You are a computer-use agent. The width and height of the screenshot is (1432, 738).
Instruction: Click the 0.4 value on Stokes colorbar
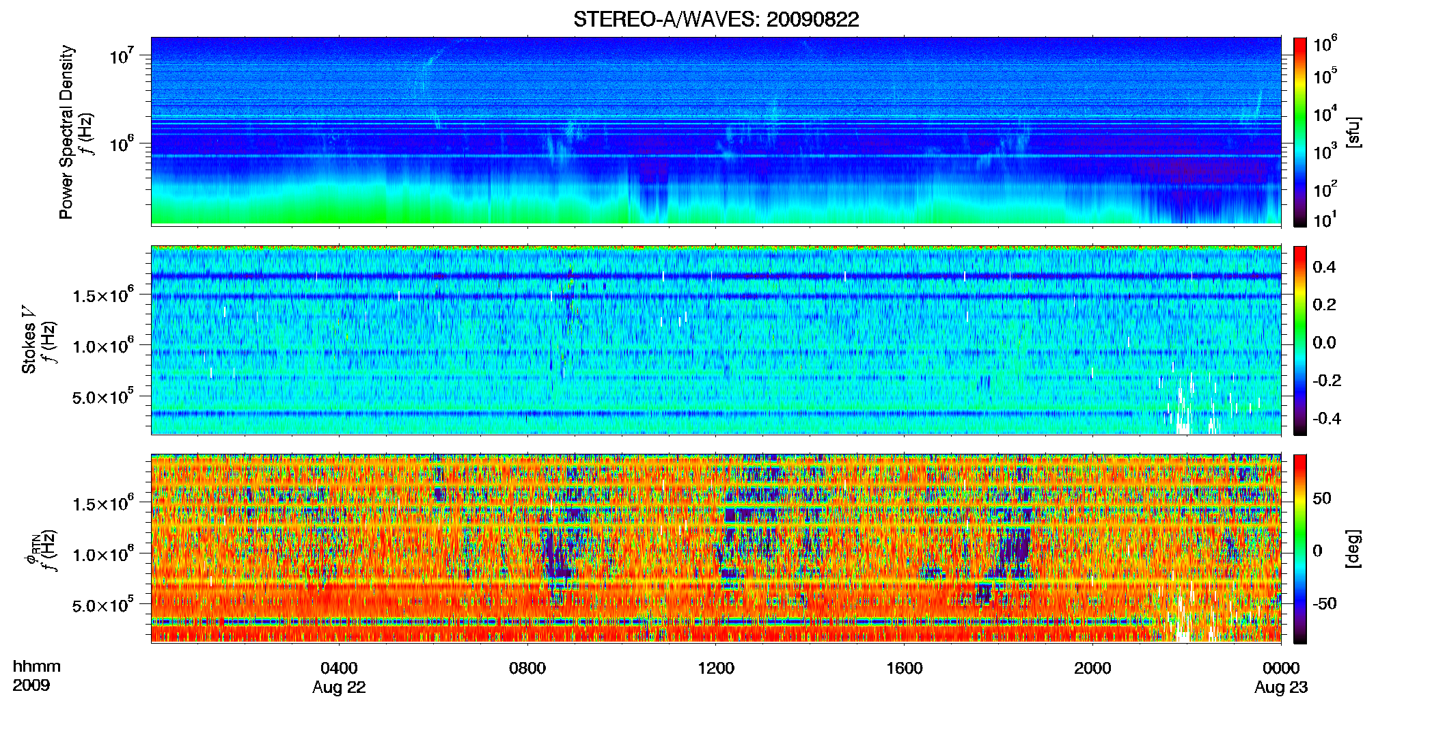[1324, 267]
